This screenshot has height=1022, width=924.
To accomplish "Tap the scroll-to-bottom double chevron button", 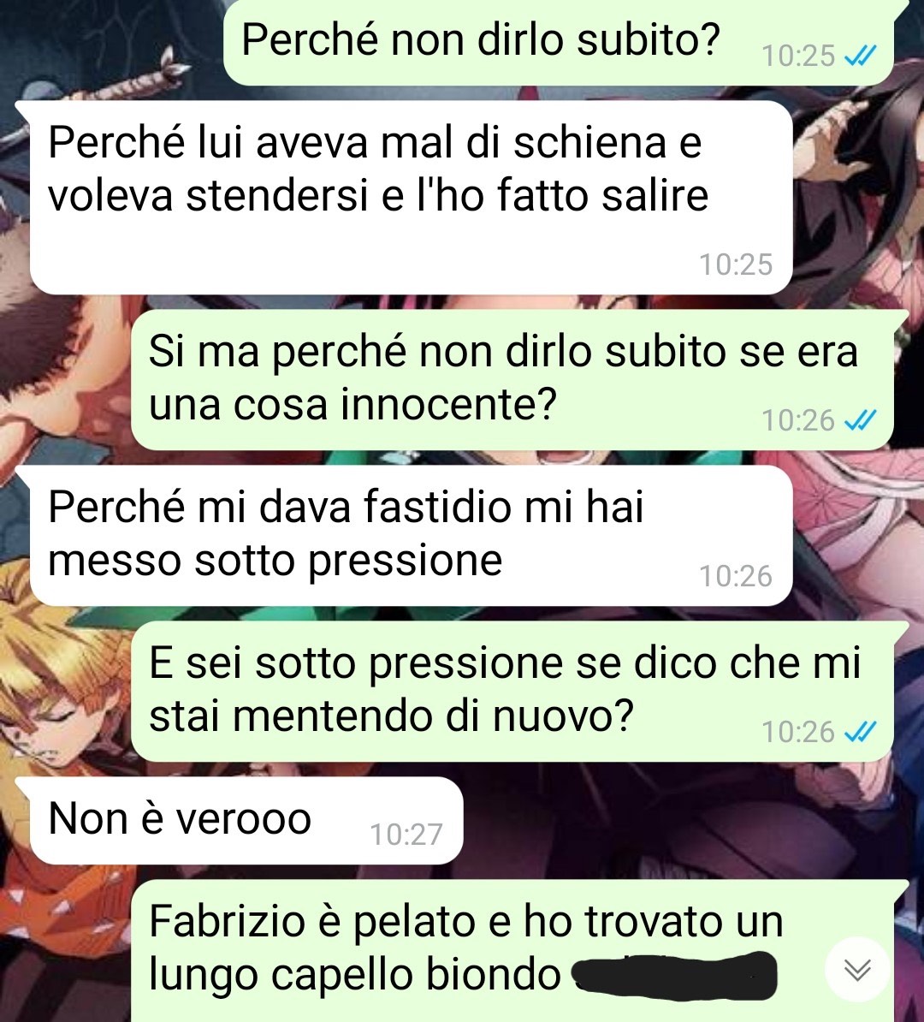I will pos(857,969).
